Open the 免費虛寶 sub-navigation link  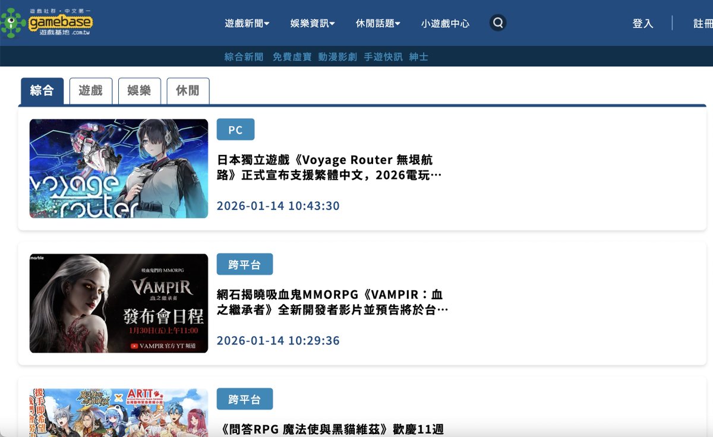click(x=292, y=57)
